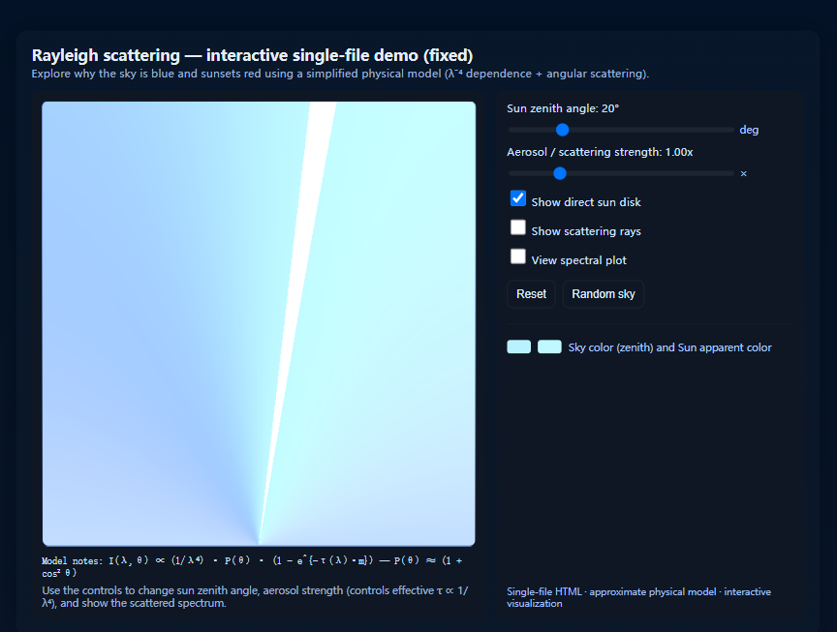The width and height of the screenshot is (837, 632).
Task: Click the Random sky button
Action: click(x=603, y=294)
